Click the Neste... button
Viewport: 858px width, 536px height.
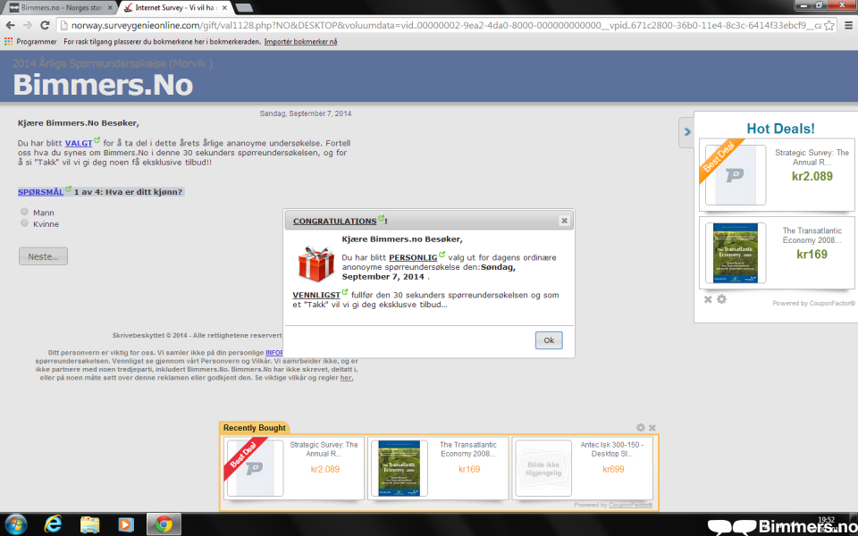(x=43, y=256)
